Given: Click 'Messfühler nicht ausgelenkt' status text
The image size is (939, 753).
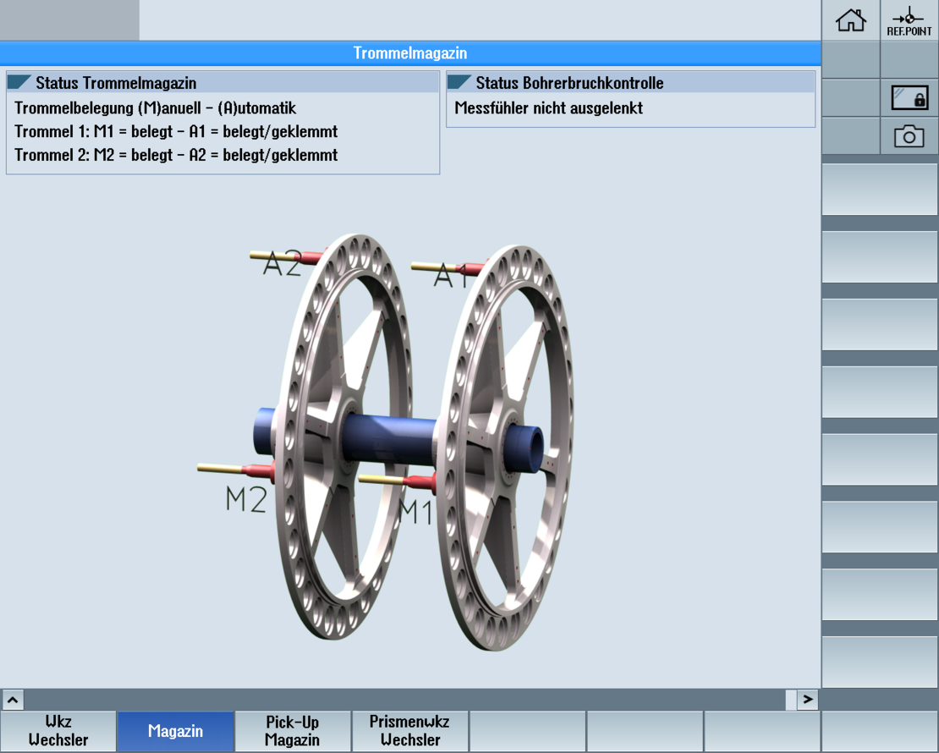Looking at the screenshot, I should click(548, 107).
